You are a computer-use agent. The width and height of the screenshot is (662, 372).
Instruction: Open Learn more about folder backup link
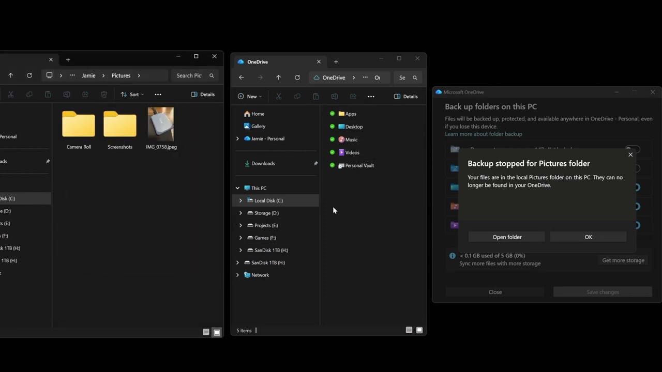point(484,134)
